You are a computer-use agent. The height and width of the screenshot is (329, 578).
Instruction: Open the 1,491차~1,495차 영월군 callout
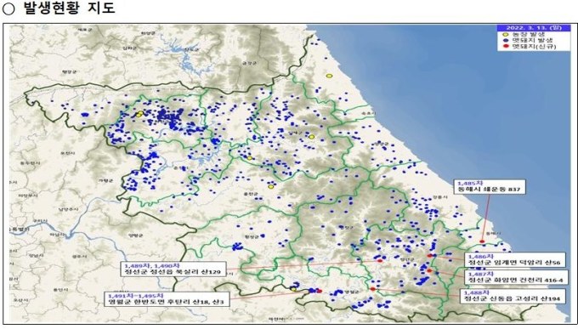click(167, 298)
